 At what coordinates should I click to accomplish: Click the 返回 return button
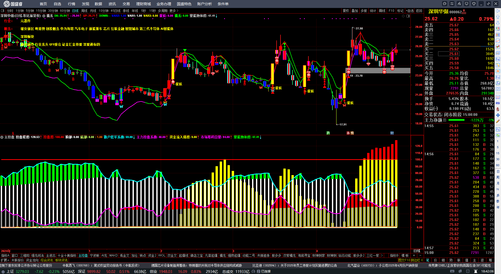coord(419,11)
